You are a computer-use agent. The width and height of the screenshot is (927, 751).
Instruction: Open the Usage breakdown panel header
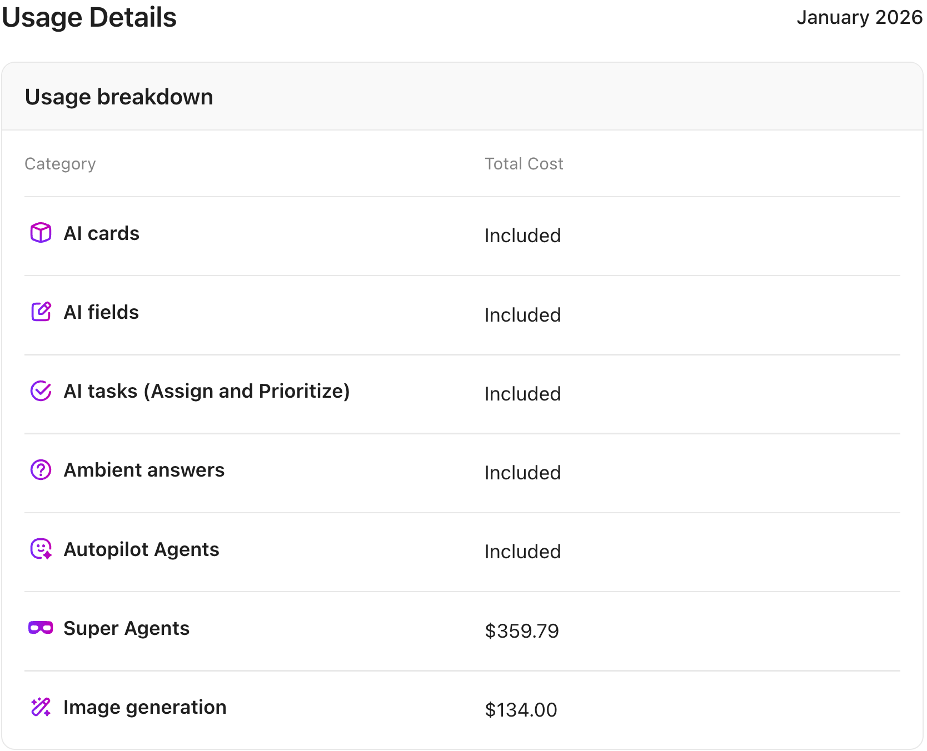coord(119,96)
